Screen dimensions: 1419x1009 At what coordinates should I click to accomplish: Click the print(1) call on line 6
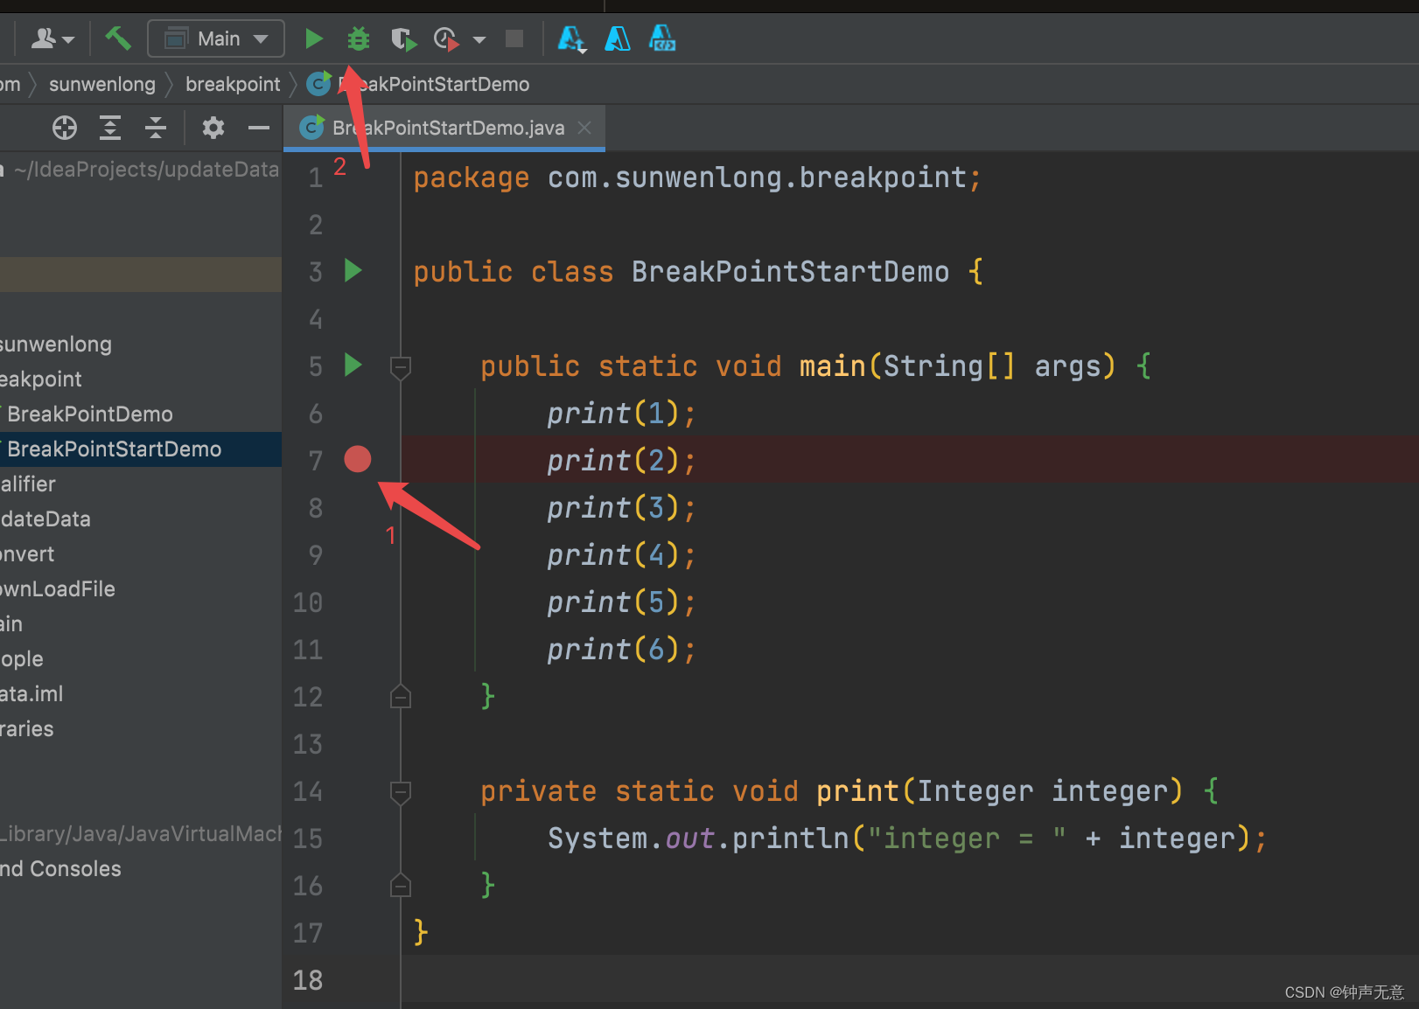[621, 413]
